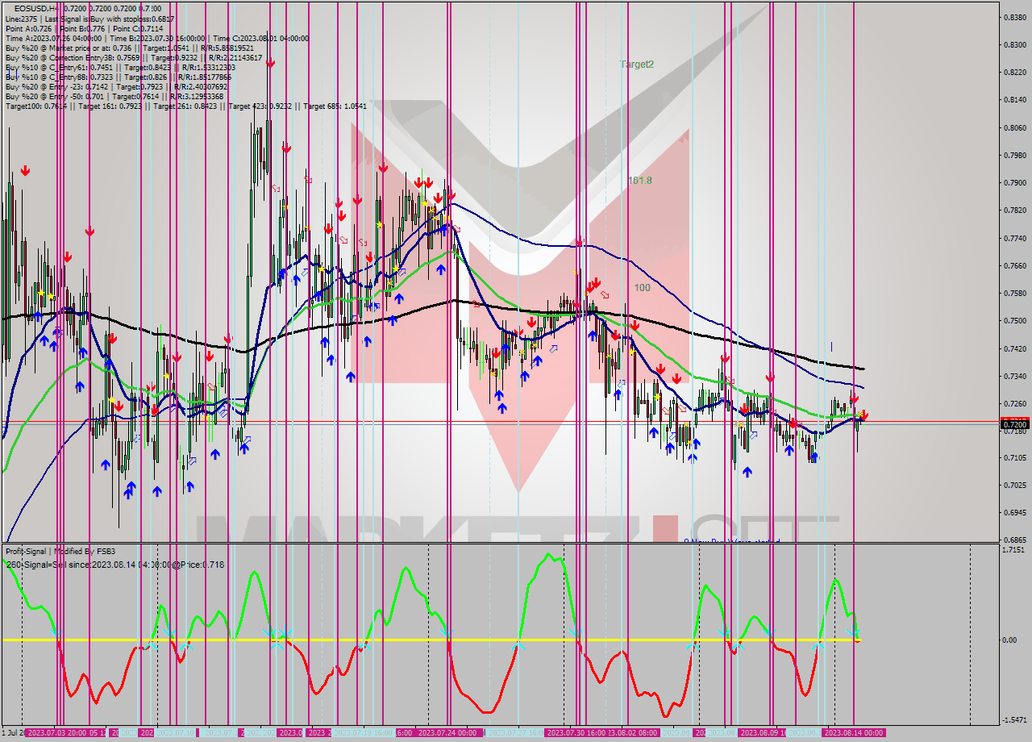
Task: Select the 2023.08.02 08:00 time marker
Action: coord(634,732)
